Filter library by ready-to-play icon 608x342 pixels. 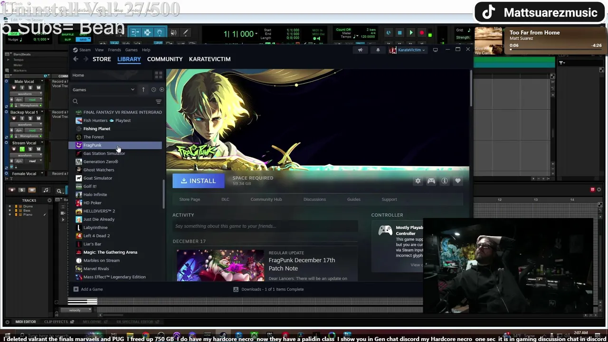pos(161,89)
